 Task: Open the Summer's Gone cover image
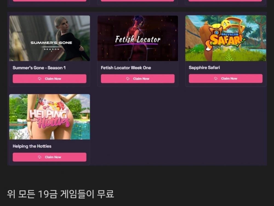click(x=49, y=38)
